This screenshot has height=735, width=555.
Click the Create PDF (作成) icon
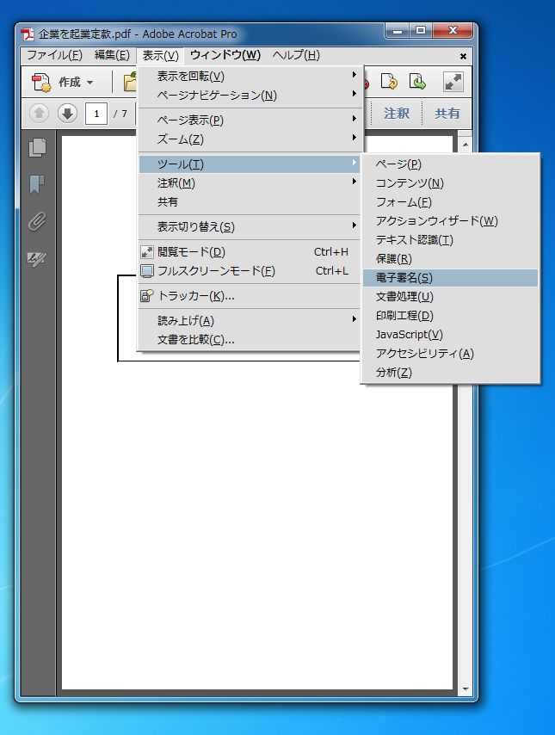[40, 82]
